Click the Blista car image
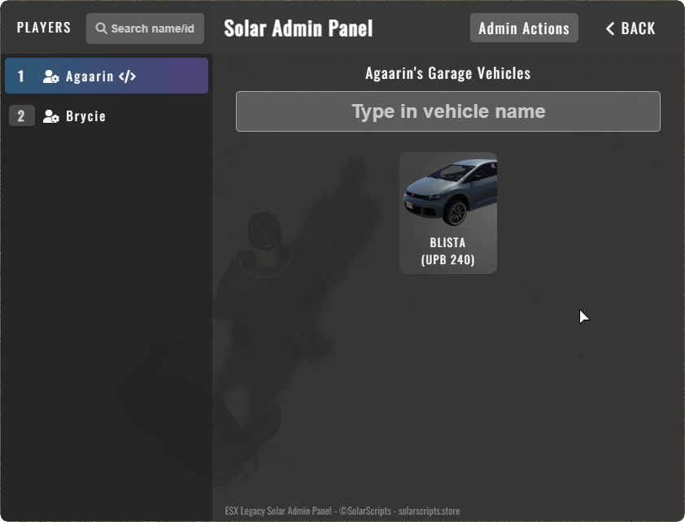Screen dimensions: 685x522 pos(448,192)
